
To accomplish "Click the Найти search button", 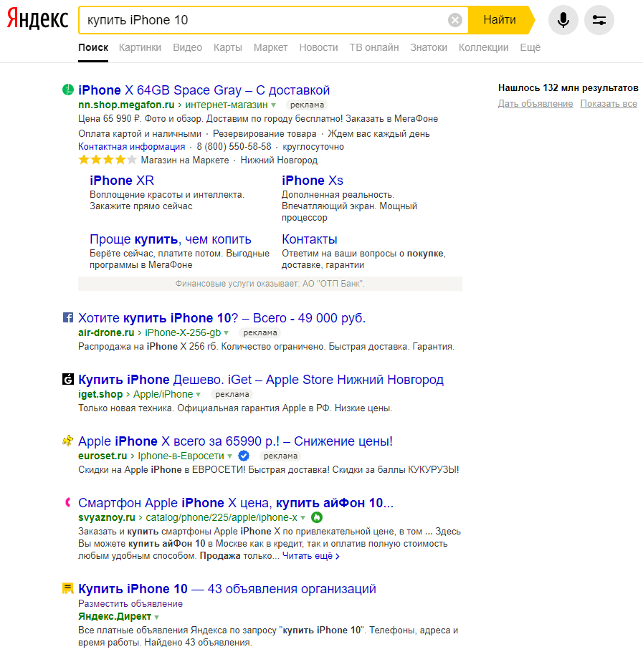I will [500, 19].
